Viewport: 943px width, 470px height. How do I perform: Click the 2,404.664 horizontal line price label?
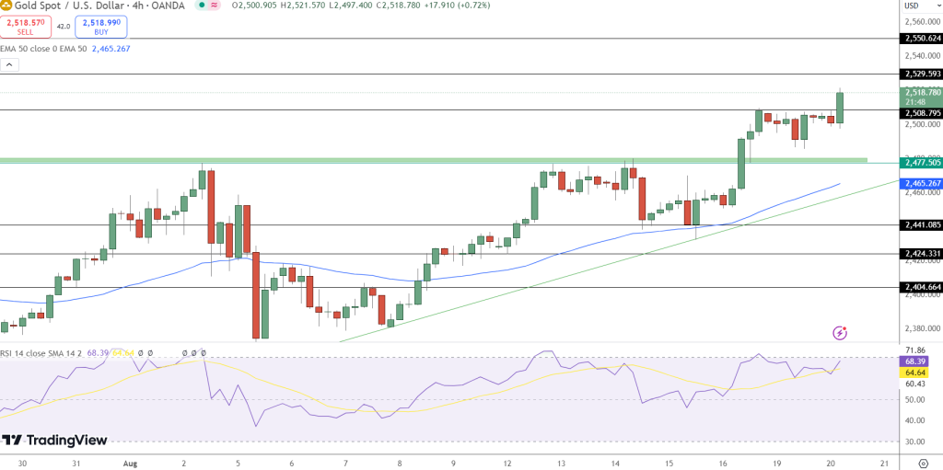coord(921,287)
